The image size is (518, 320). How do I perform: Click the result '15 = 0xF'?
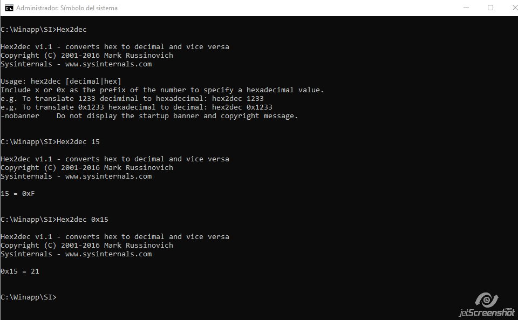18,194
